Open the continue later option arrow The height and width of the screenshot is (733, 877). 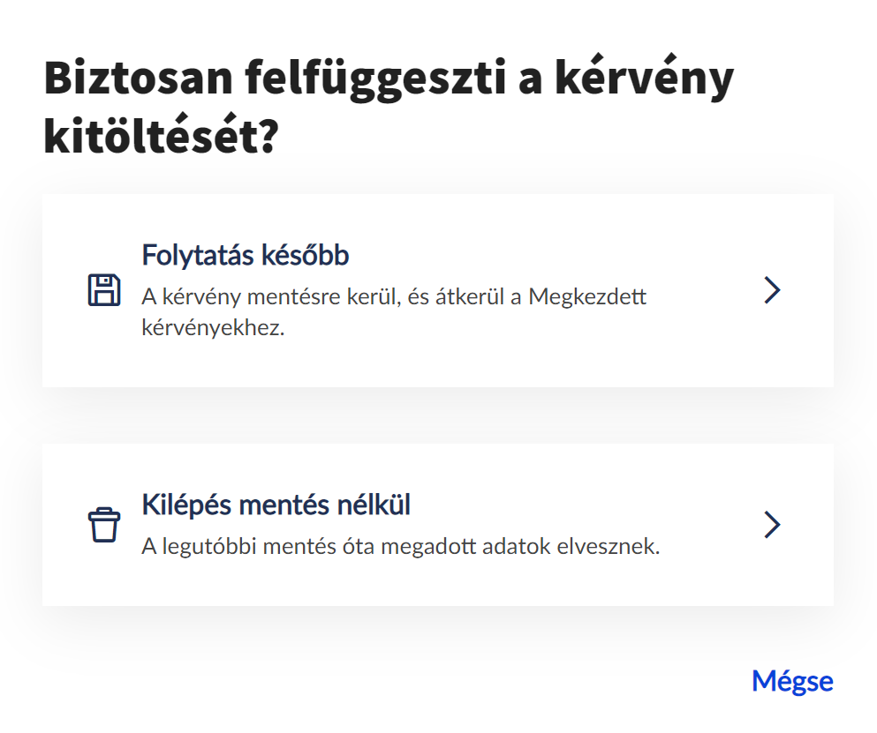pyautogui.click(x=772, y=290)
